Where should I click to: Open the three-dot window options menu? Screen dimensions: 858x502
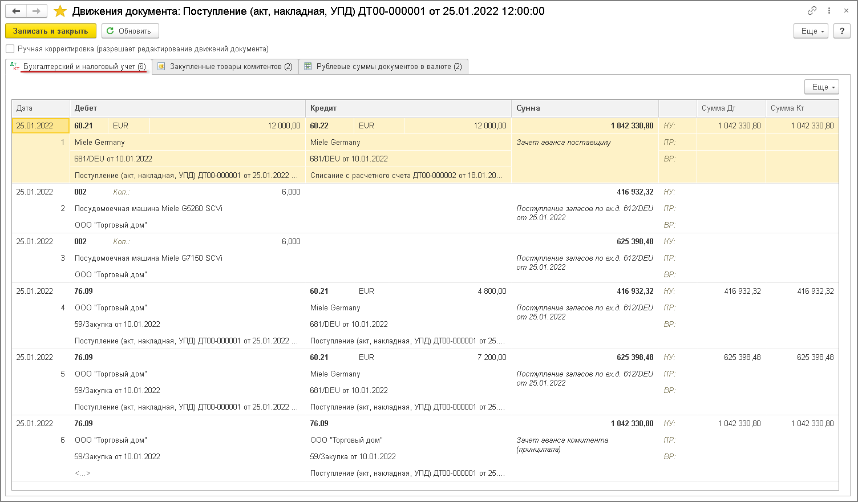(x=829, y=11)
